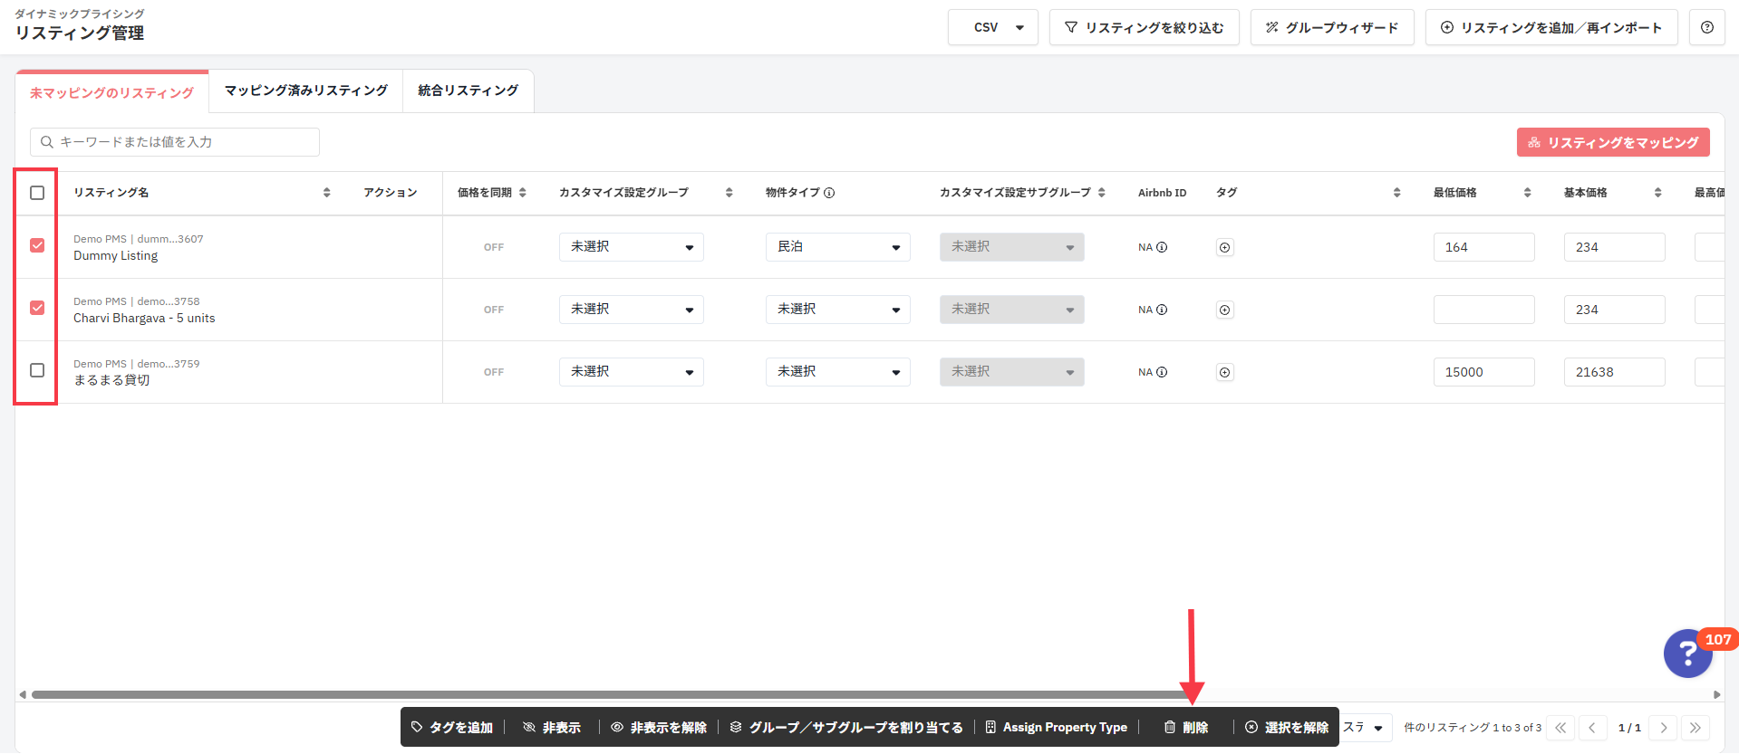The width and height of the screenshot is (1739, 754).
Task: Click the scroll right arrow of horizontal scrollbar
Action: [x=1716, y=695]
